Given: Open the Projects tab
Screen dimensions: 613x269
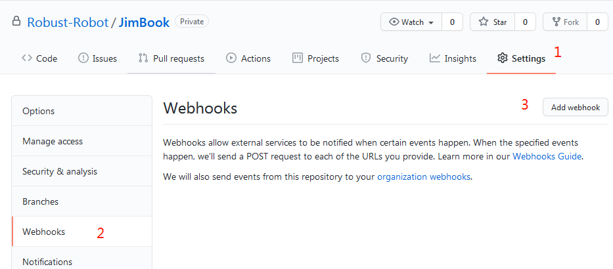Looking at the screenshot, I should tap(316, 58).
